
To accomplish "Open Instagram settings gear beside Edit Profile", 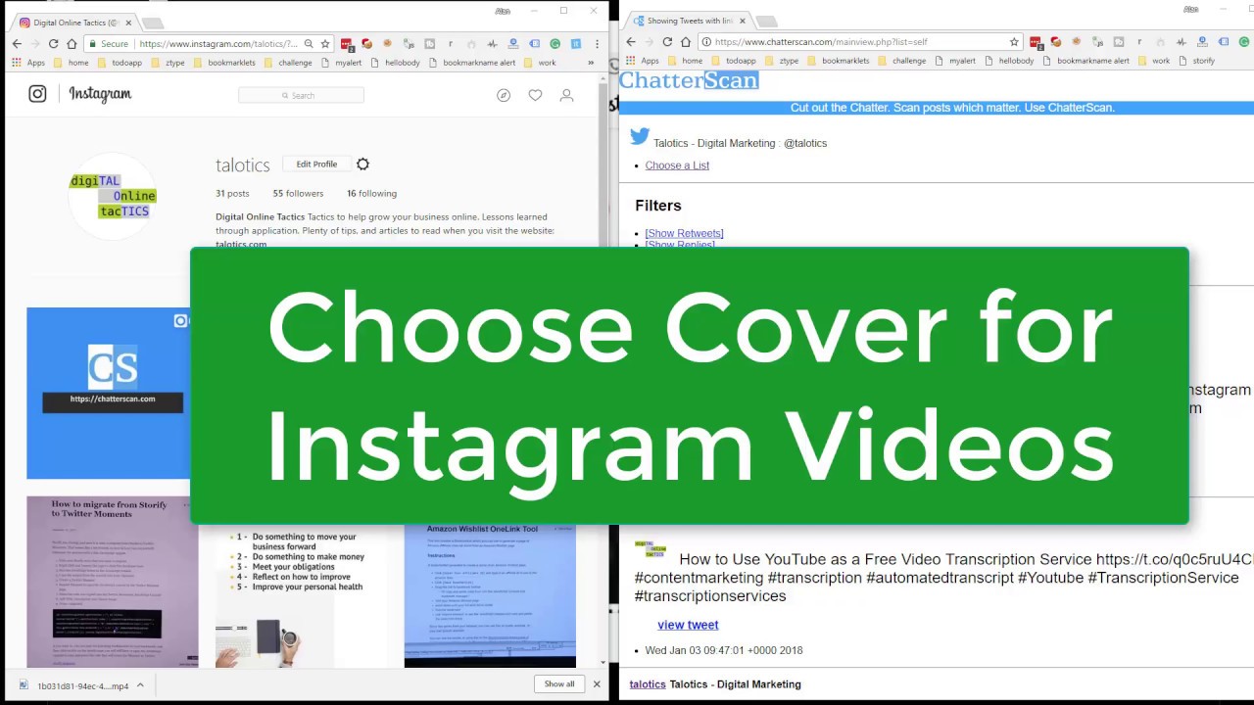I will [362, 164].
